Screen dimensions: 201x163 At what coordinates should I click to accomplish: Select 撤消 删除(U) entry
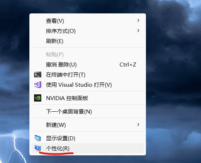coord(61,65)
